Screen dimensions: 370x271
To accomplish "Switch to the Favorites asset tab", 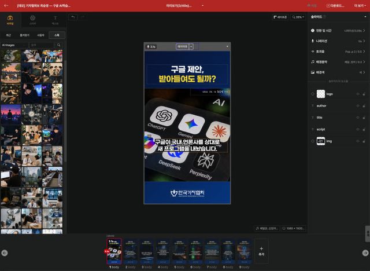I will 24,35.
